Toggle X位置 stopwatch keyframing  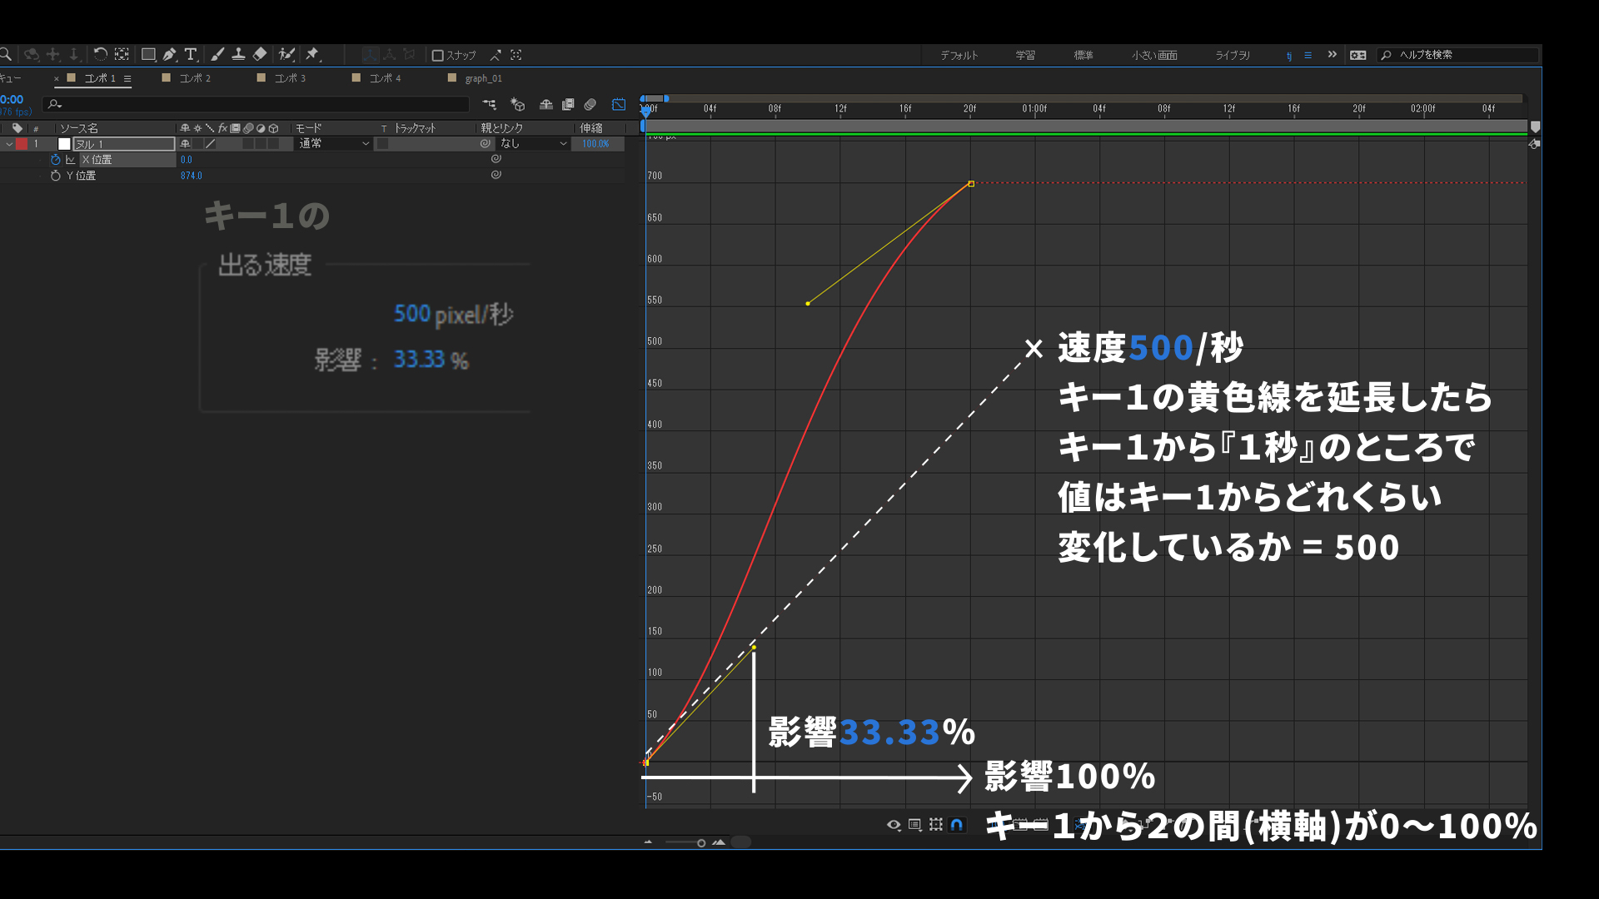pos(56,160)
